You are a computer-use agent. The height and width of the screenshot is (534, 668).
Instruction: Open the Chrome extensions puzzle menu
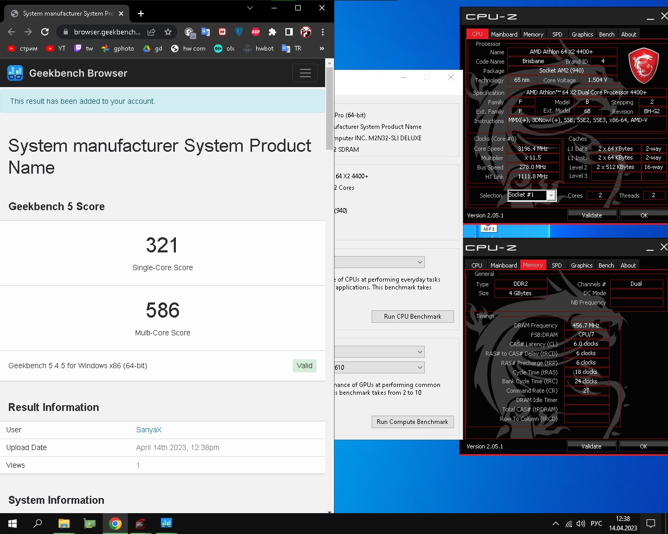272,32
